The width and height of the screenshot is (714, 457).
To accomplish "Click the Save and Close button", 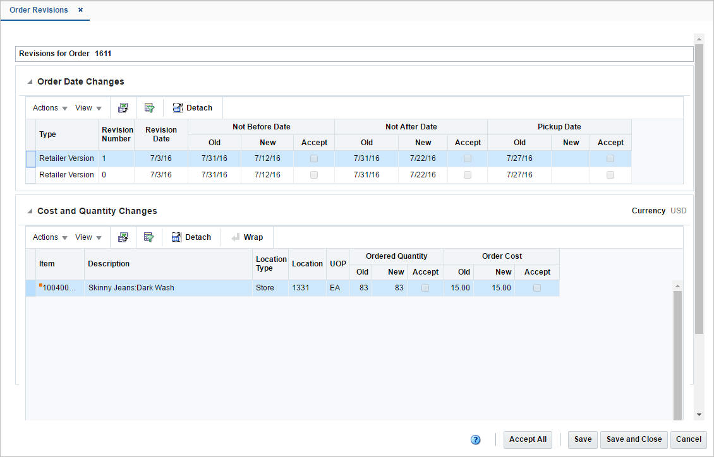I will pos(634,440).
